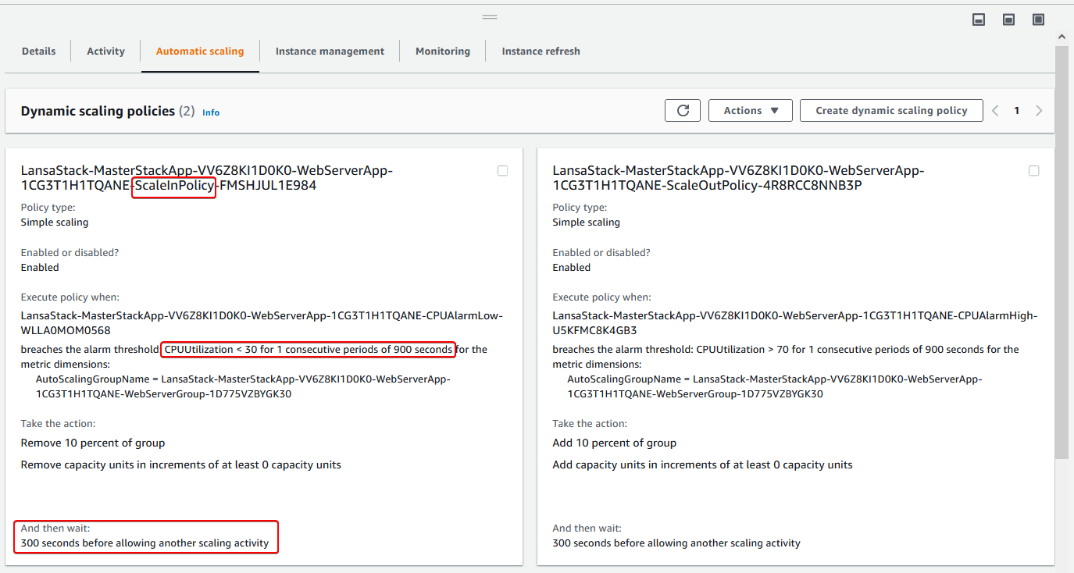The height and width of the screenshot is (573, 1074).
Task: Switch to the Details tab
Action: point(38,52)
